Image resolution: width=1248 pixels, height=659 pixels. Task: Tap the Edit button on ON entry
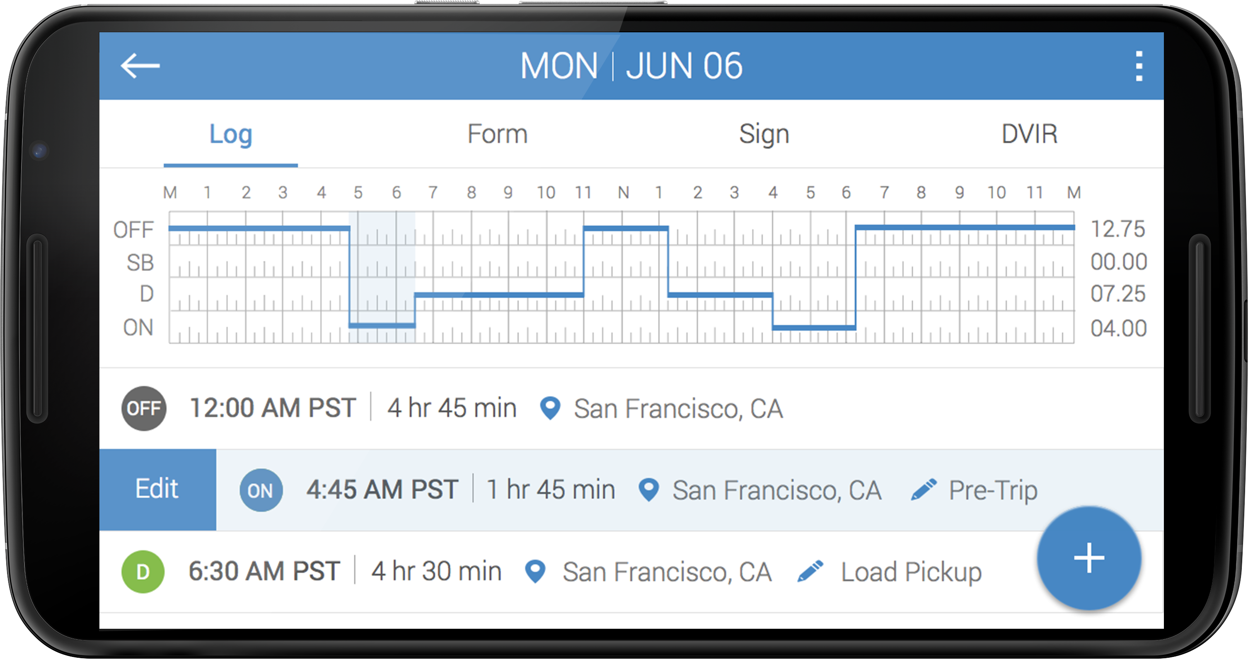[x=157, y=490]
